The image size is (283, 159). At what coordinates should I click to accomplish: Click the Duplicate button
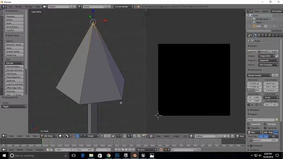(x=14, y=91)
